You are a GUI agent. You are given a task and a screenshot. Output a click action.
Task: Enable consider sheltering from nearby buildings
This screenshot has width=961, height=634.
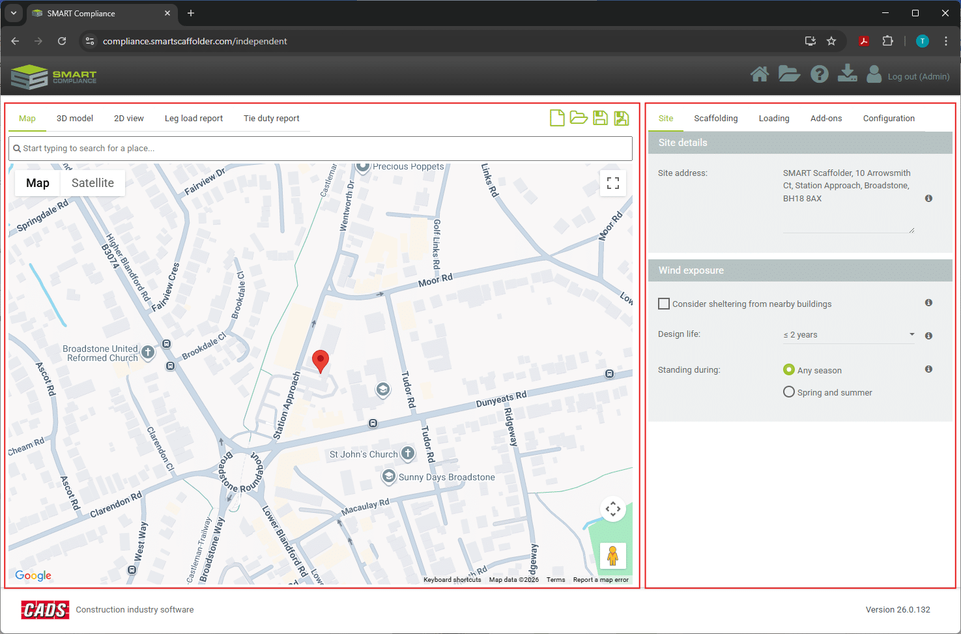tap(664, 304)
